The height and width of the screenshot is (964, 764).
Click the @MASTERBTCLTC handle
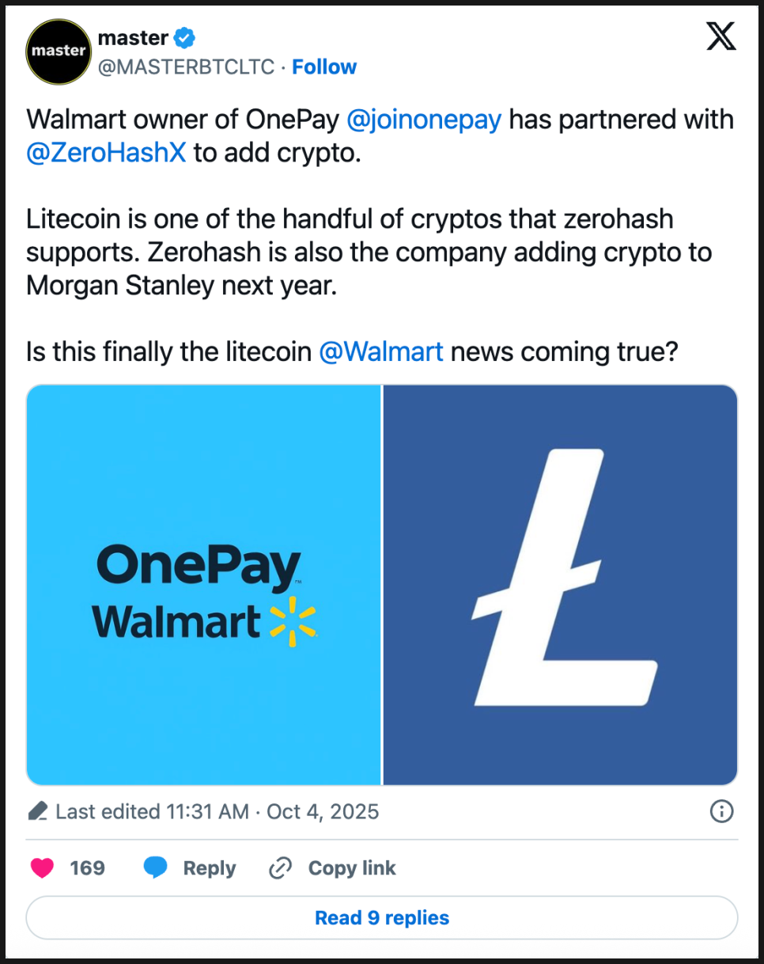click(x=185, y=67)
